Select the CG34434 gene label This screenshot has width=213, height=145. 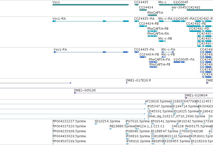146,7
